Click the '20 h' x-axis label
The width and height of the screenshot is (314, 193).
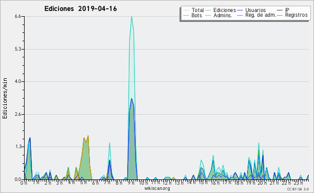tap(262, 183)
